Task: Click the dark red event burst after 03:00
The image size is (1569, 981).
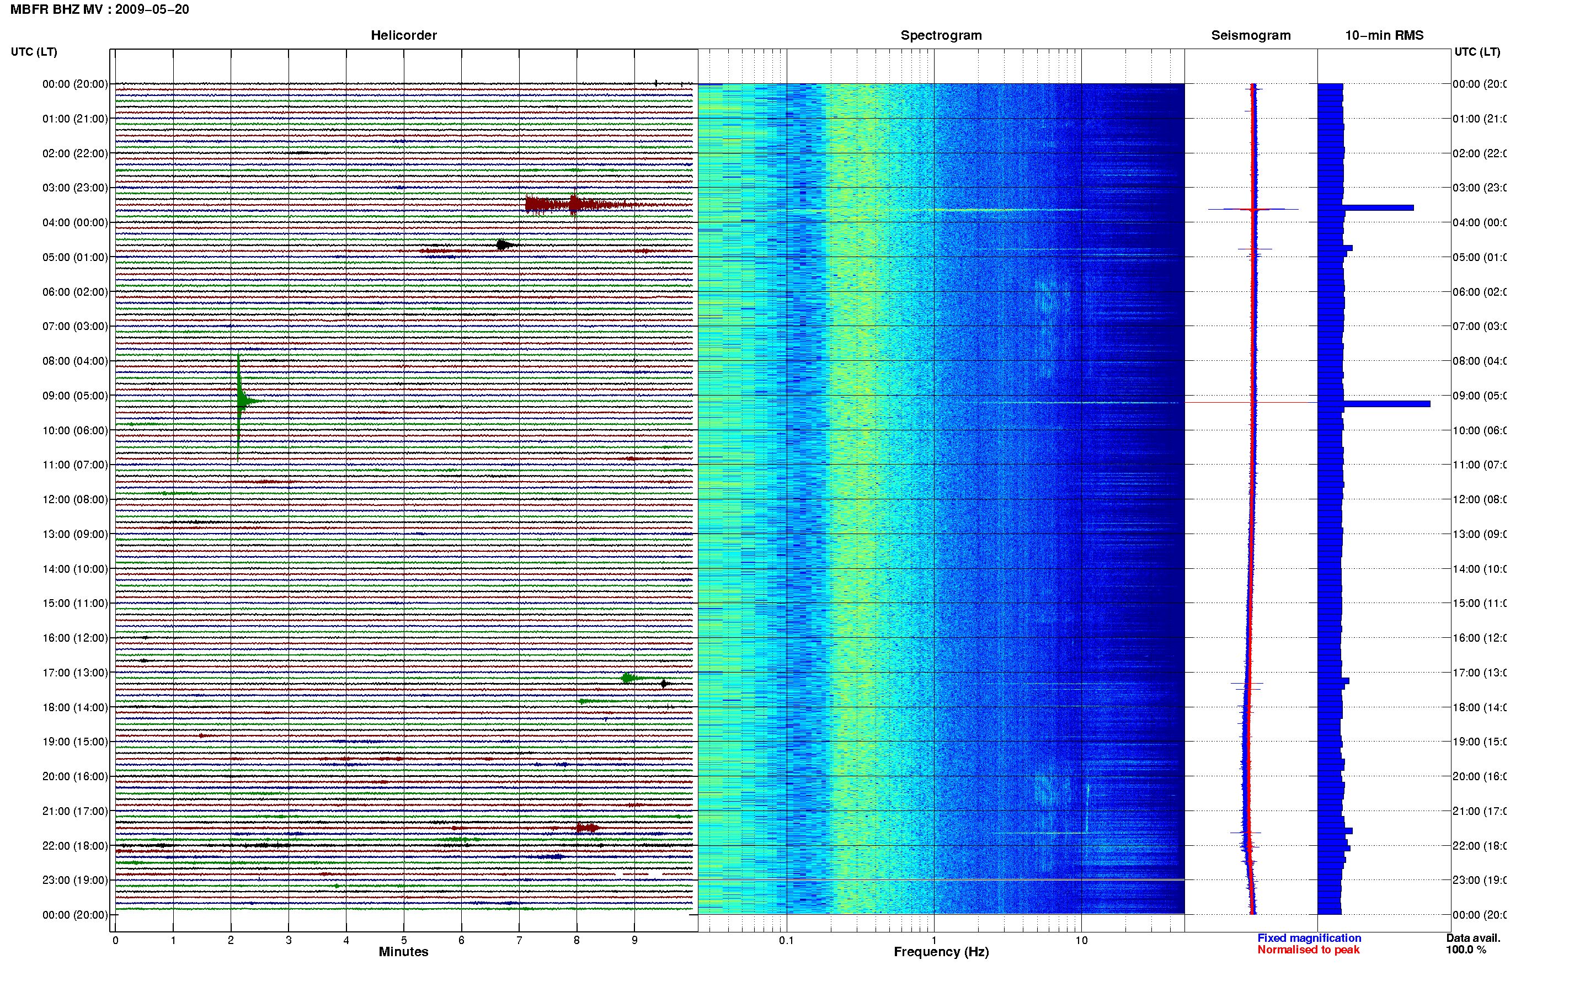Action: 584,205
